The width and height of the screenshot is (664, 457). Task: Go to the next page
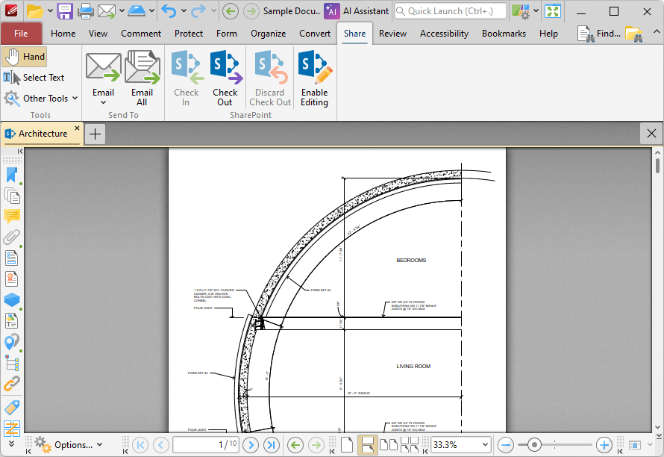click(x=251, y=445)
